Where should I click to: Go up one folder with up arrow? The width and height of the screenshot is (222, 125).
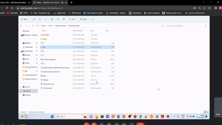pos(33,26)
